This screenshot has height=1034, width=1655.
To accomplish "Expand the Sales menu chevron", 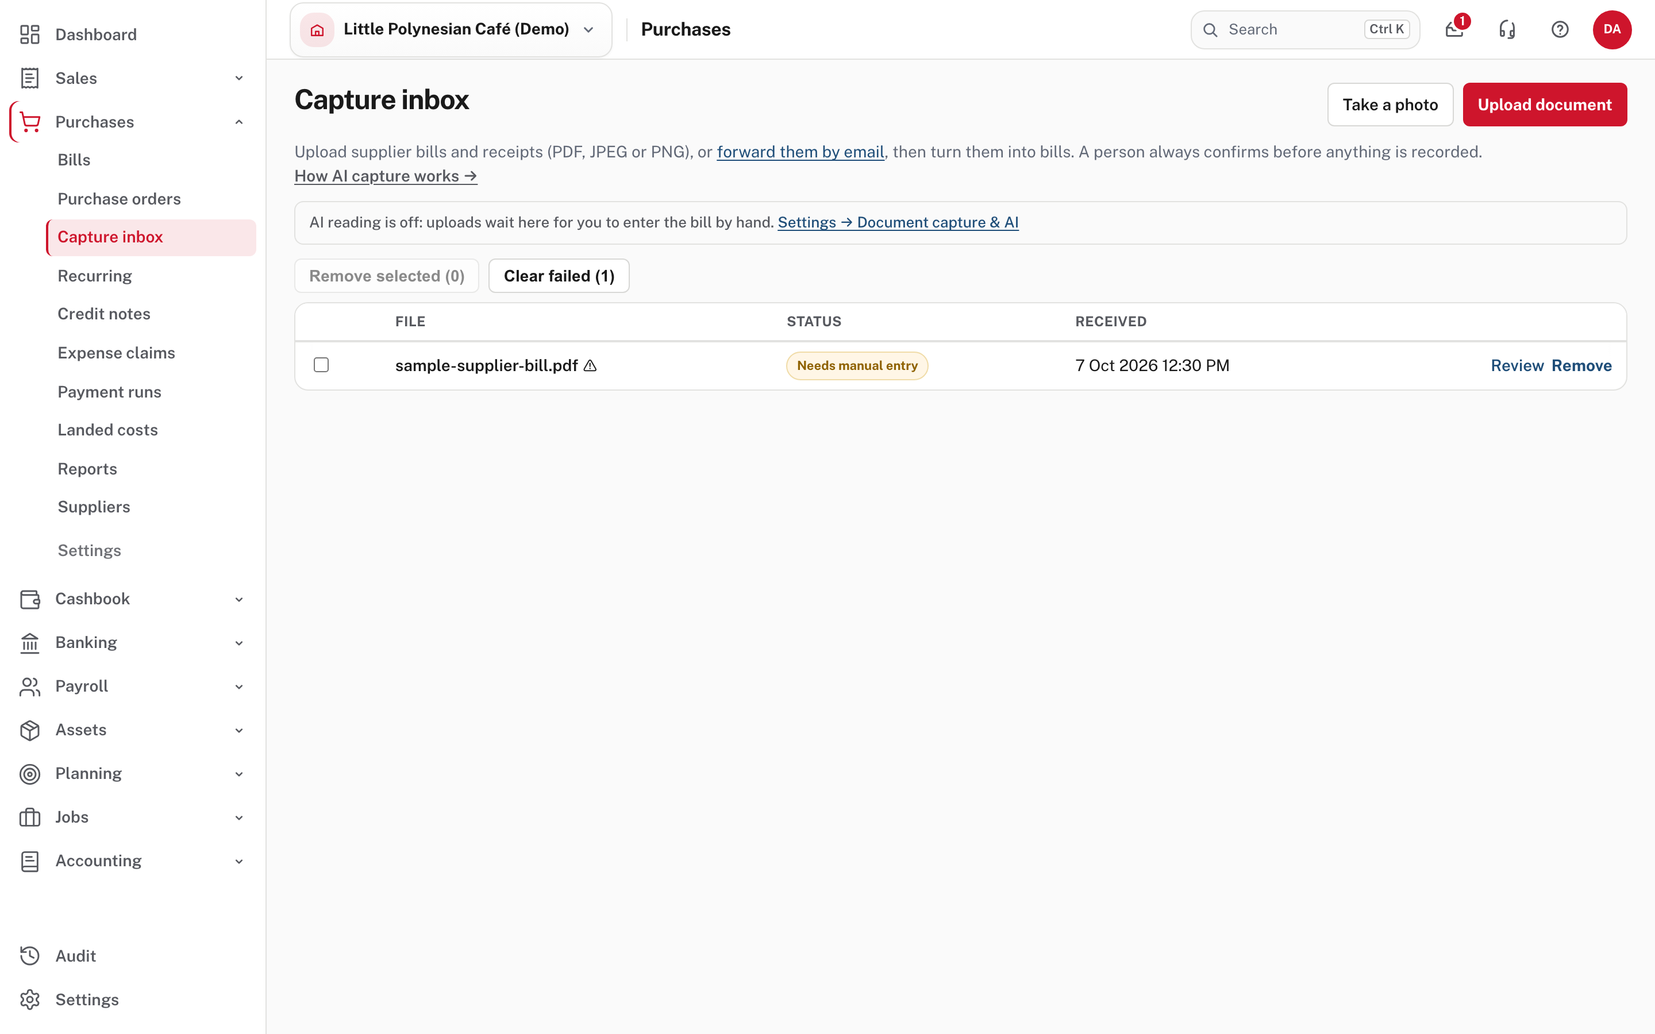I will (x=238, y=78).
